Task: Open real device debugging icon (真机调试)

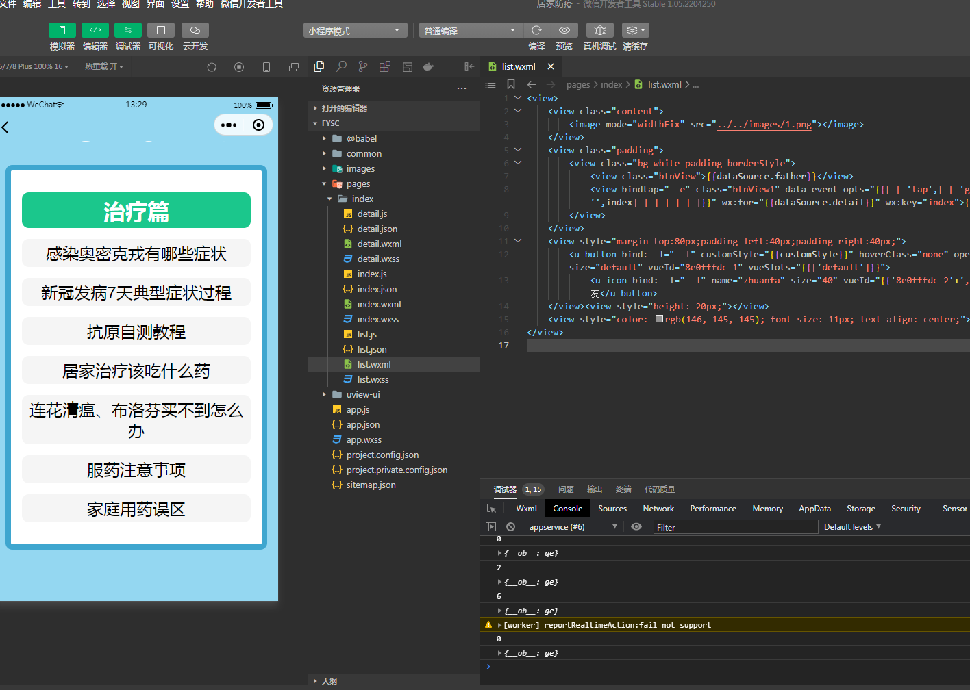Action: 600,30
